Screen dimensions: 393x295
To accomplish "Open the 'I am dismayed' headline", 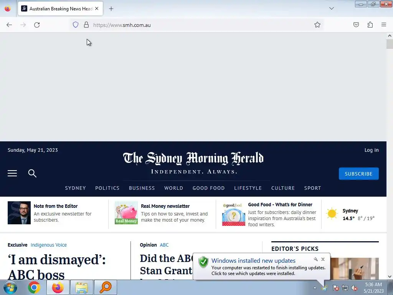I will 57,267.
